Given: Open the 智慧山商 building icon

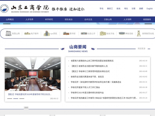Looking at the screenshot, I should point(9,33).
